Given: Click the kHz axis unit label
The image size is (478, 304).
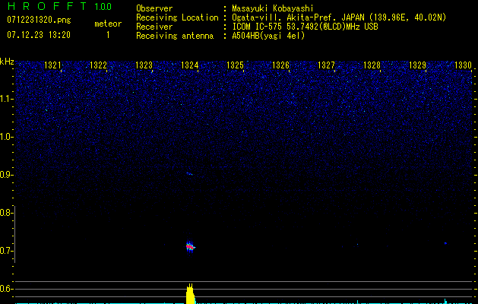Looking at the screenshot, I should [7, 62].
